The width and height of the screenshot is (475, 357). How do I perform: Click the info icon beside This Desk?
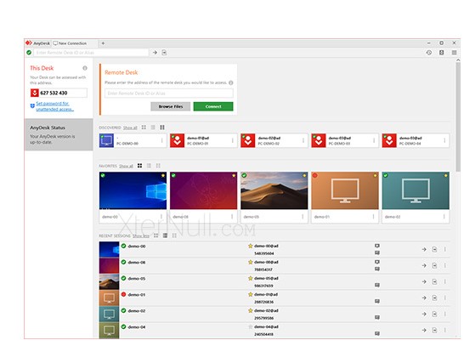(85, 68)
